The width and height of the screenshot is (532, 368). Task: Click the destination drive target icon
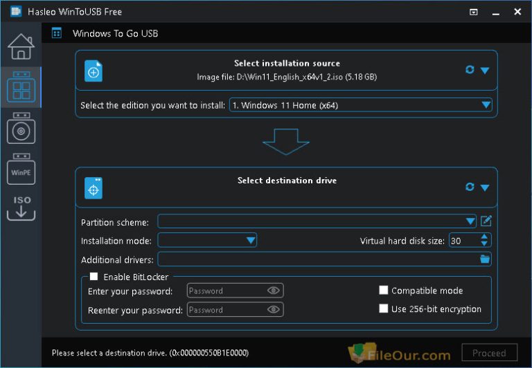click(x=94, y=188)
